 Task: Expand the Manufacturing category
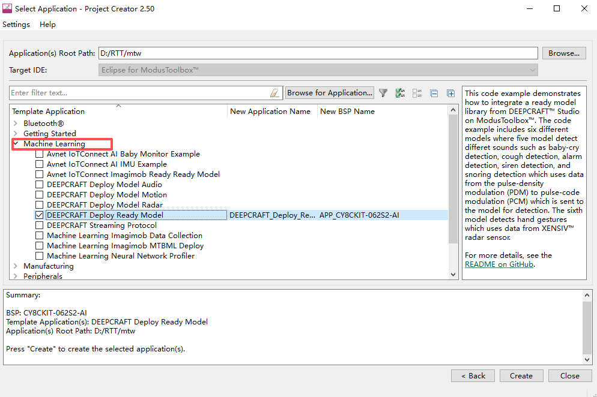[x=16, y=266]
